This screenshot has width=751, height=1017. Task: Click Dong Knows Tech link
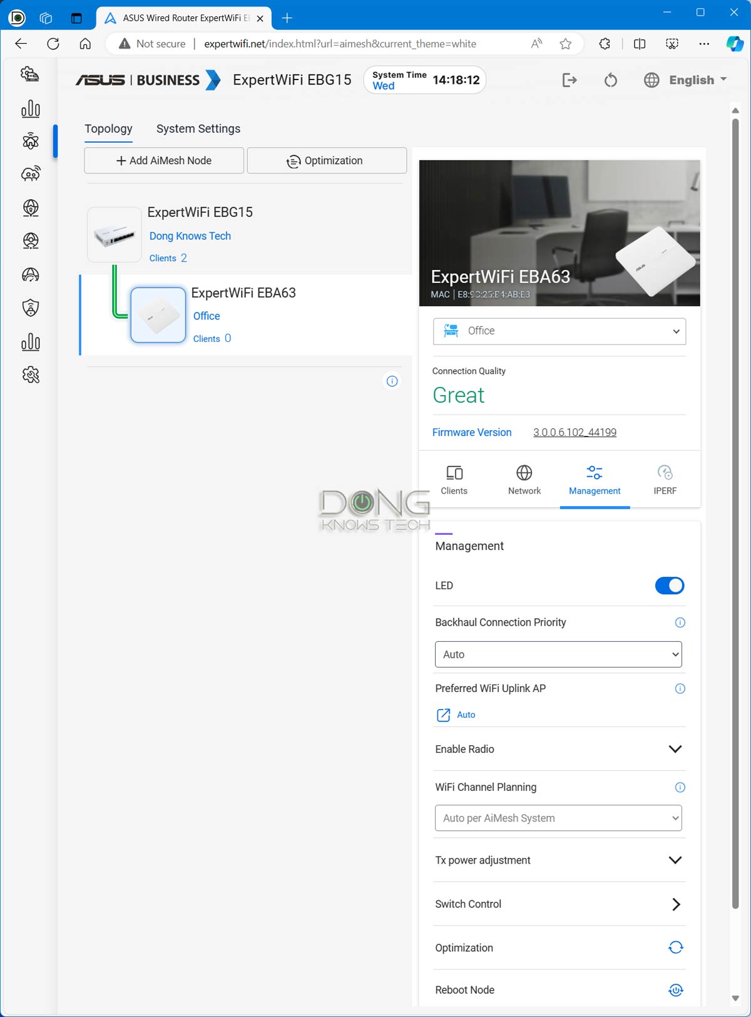point(190,236)
